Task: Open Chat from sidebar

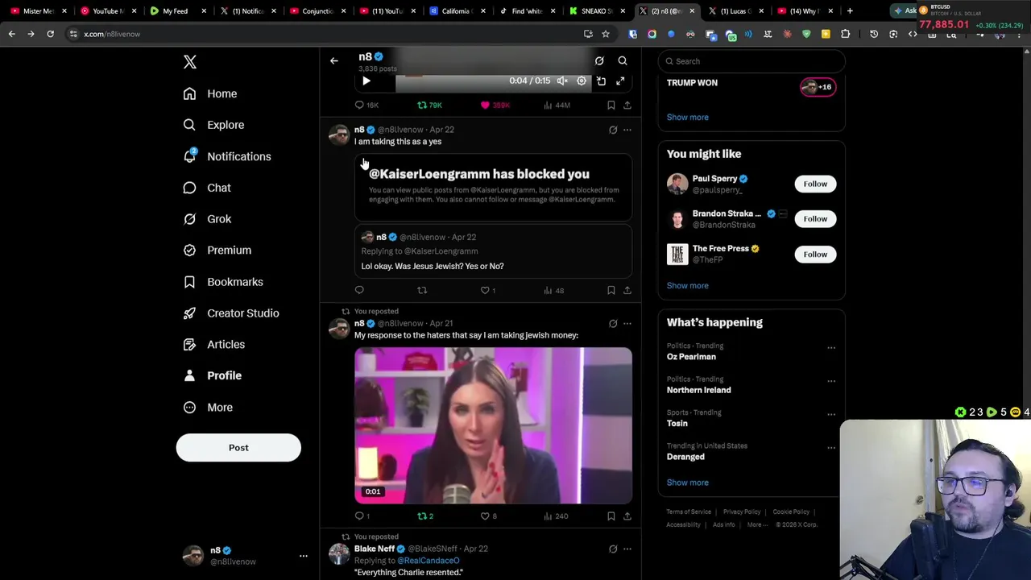Action: coord(207,188)
